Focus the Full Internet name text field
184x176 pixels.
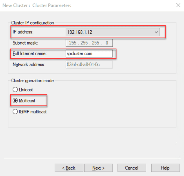pos(89,54)
